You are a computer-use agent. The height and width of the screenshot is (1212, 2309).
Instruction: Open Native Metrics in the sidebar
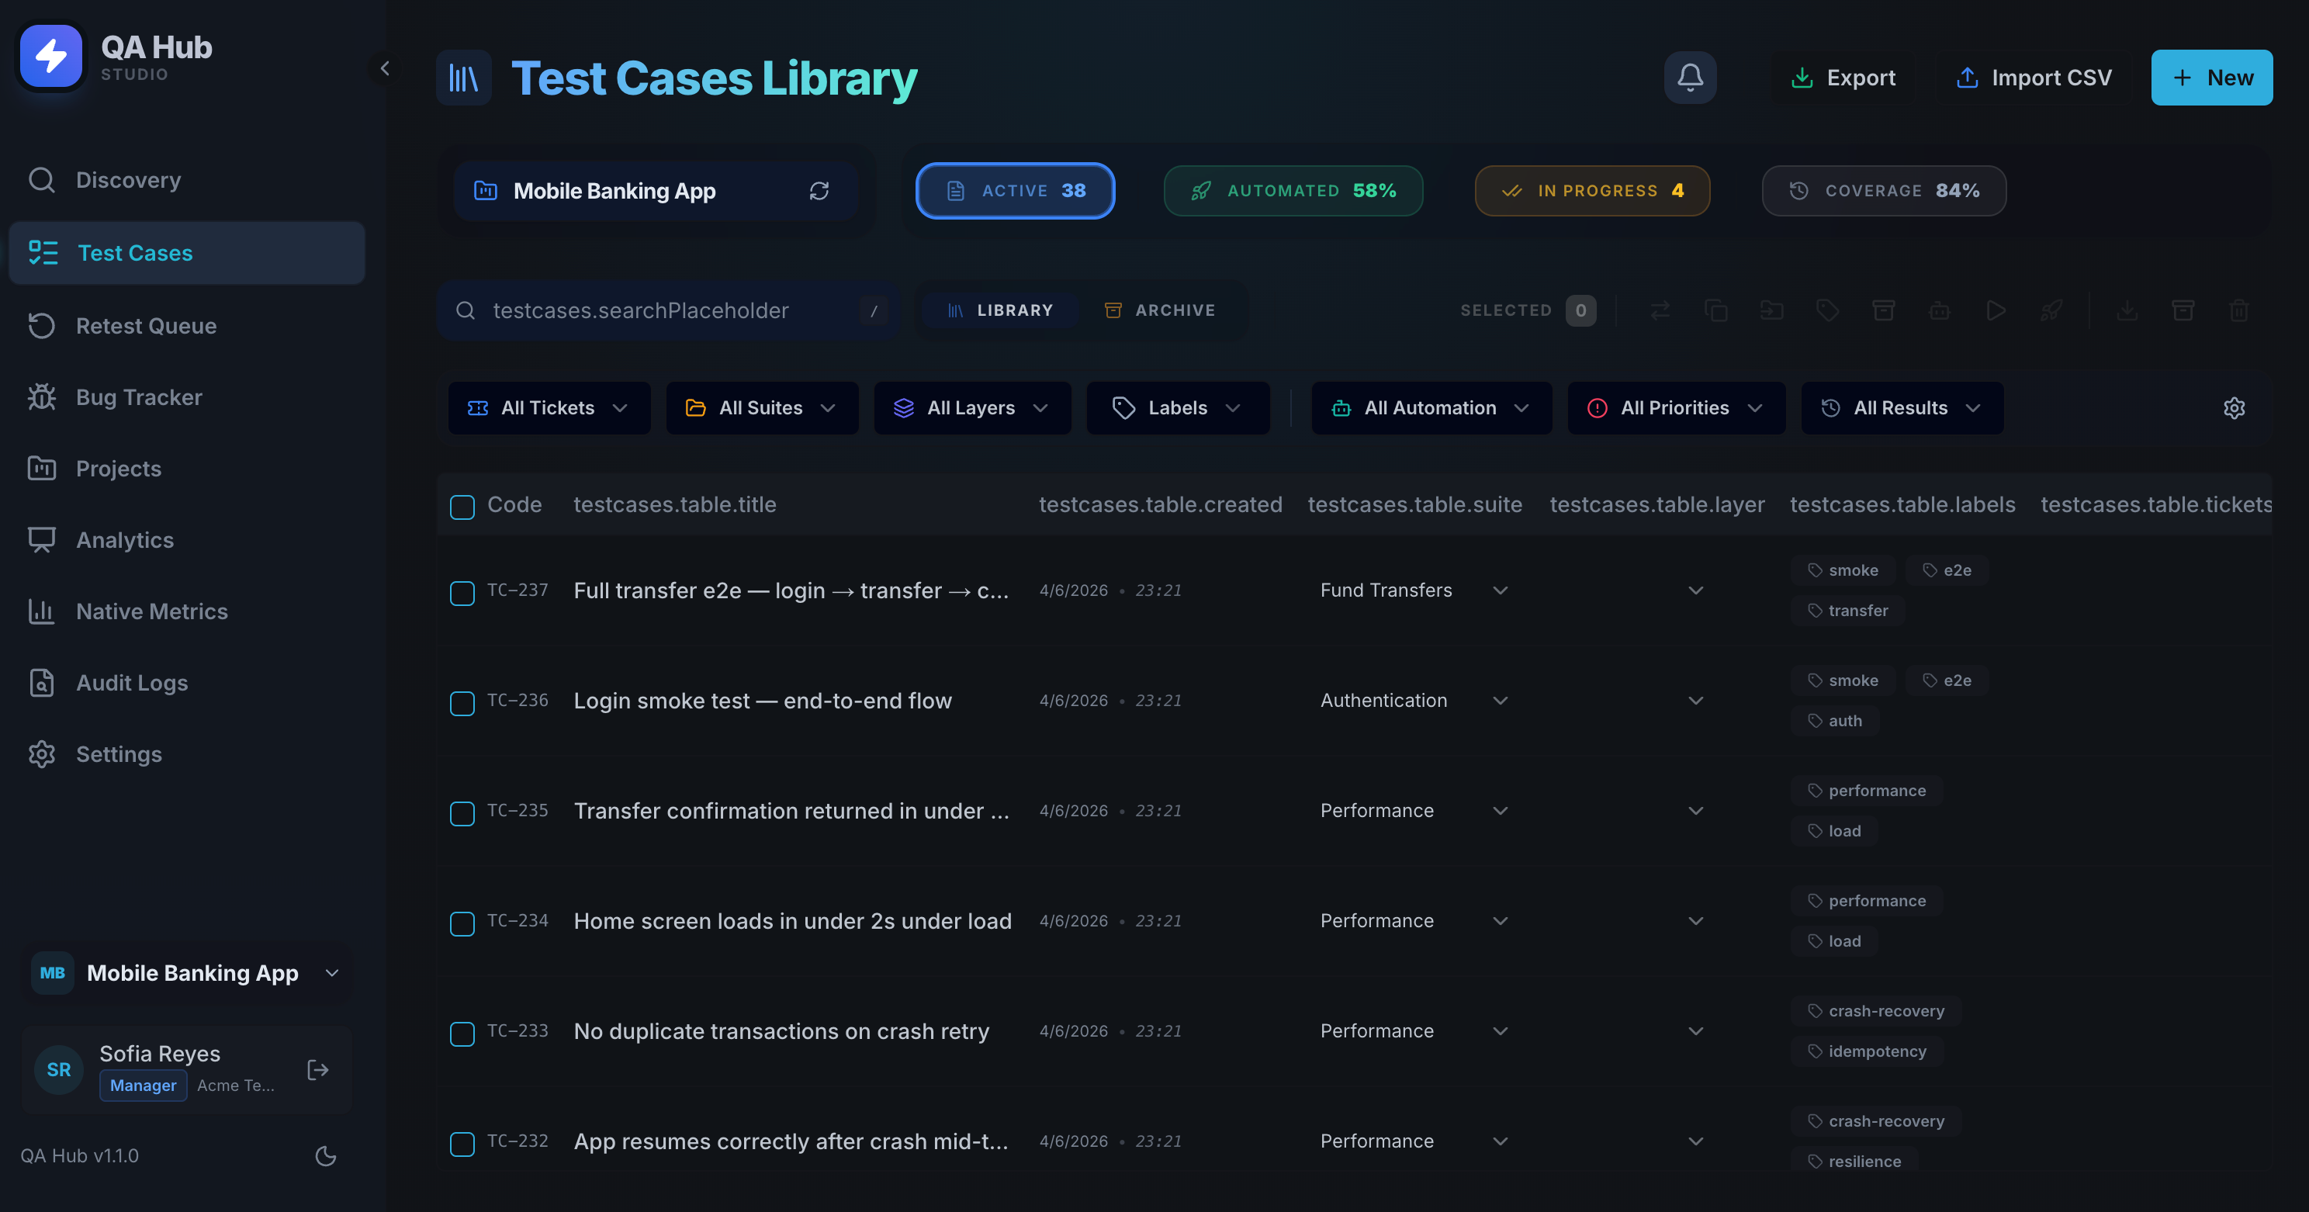[186, 611]
